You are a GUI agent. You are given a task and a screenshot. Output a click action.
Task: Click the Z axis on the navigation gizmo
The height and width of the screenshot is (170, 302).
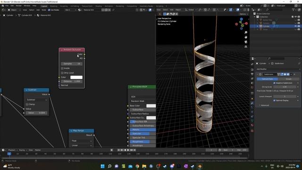241,19
